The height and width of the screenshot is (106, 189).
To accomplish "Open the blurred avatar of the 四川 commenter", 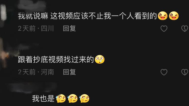I will pyautogui.click(x=3, y=12).
